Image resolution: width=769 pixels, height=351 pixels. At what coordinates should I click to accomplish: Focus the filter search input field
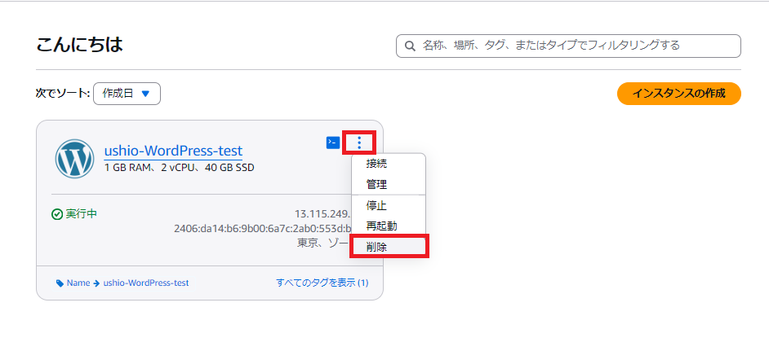(568, 46)
